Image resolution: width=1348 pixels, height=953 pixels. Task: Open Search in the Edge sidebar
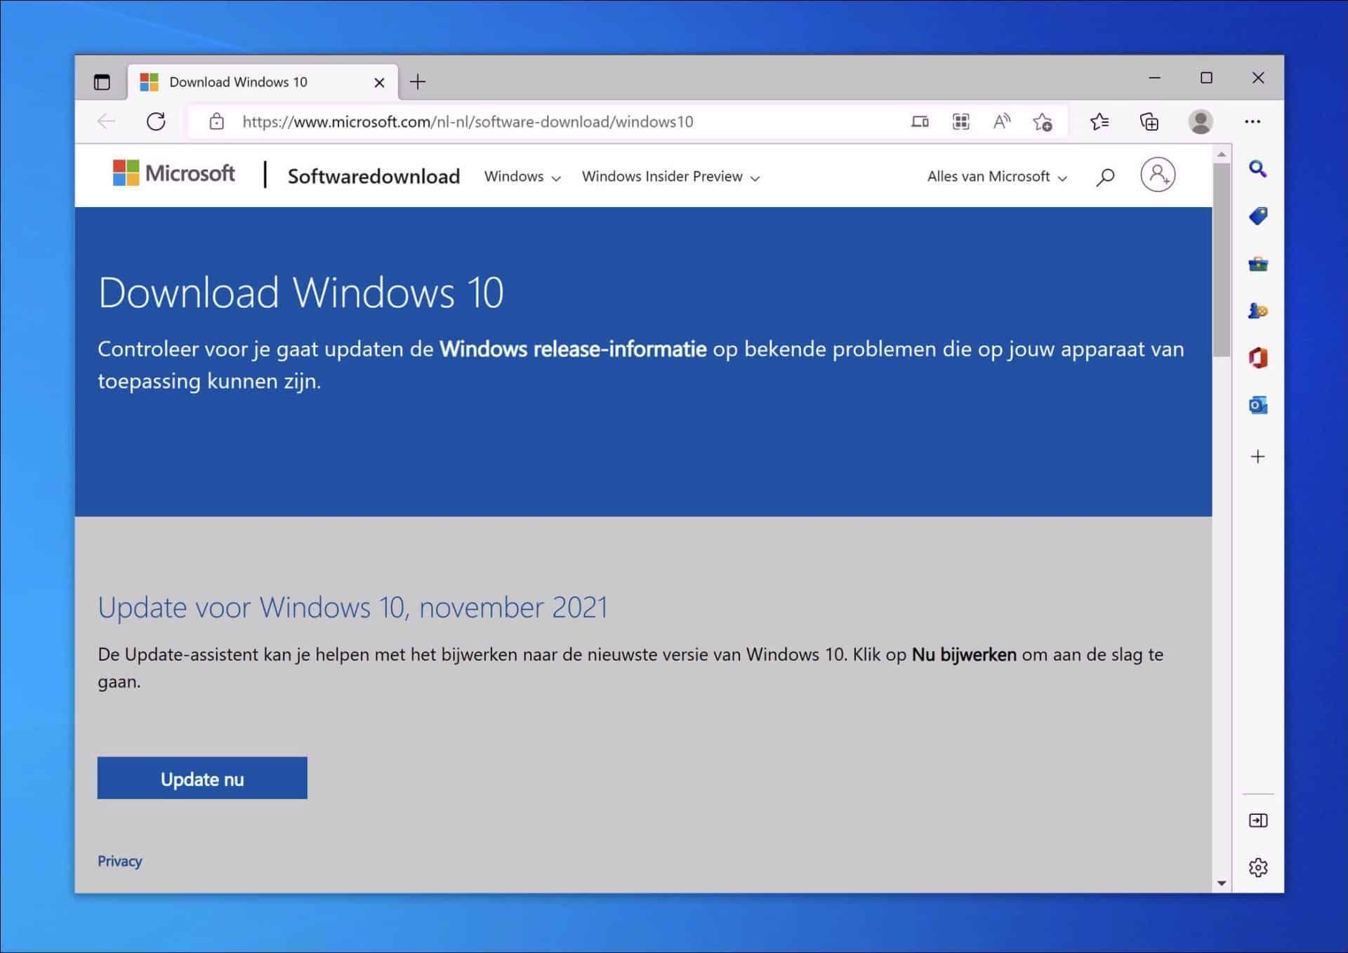pos(1258,170)
